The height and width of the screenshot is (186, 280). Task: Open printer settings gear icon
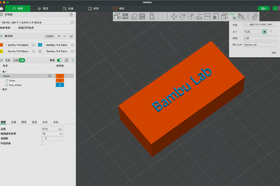click(71, 14)
